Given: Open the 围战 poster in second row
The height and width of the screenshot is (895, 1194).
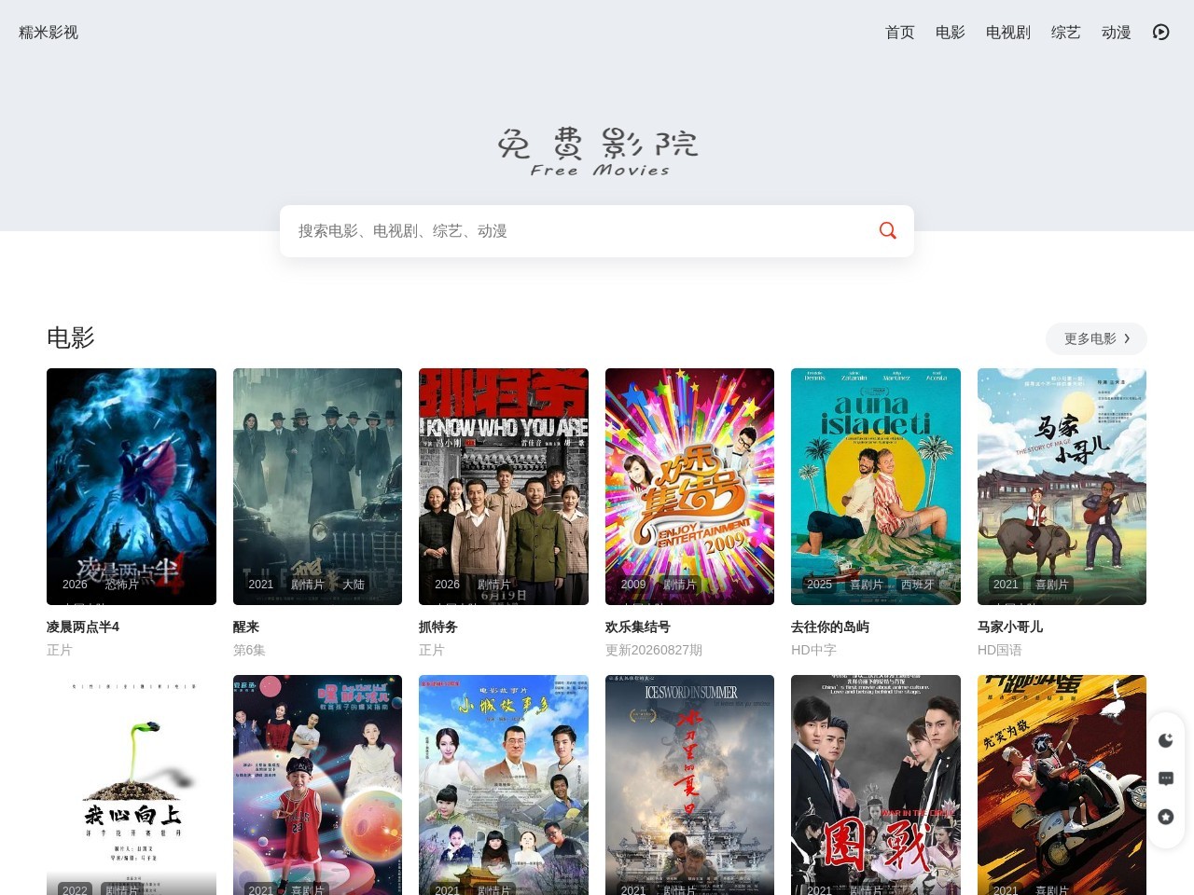Looking at the screenshot, I should point(876,785).
